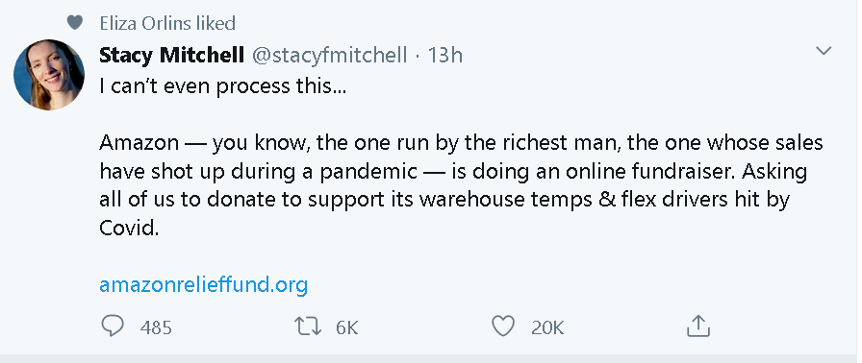Click the phrase 'online fundraiser' in tweet body
Viewport: 862px width, 363px height.
[623, 171]
